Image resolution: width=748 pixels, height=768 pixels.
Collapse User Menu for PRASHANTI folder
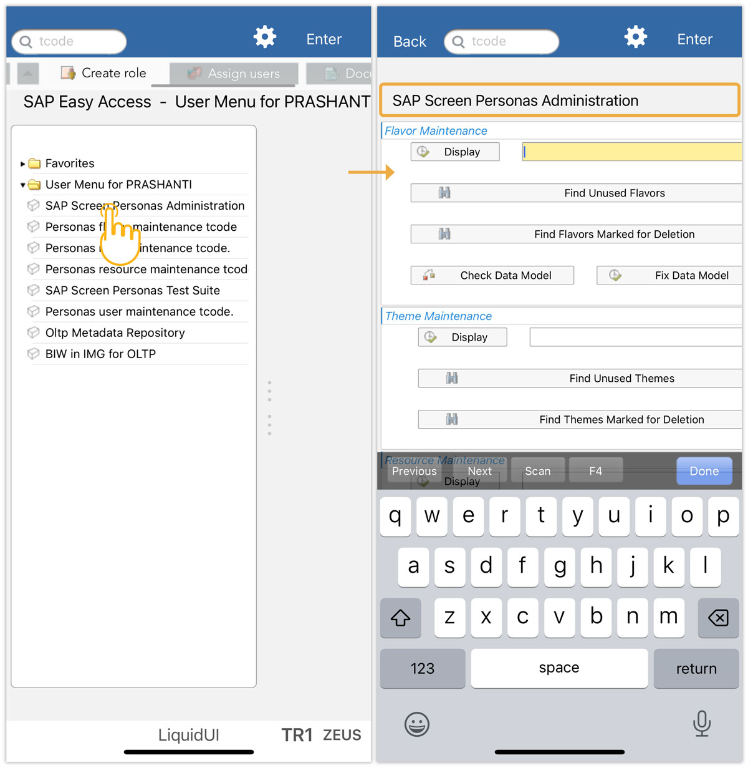pyautogui.click(x=23, y=185)
